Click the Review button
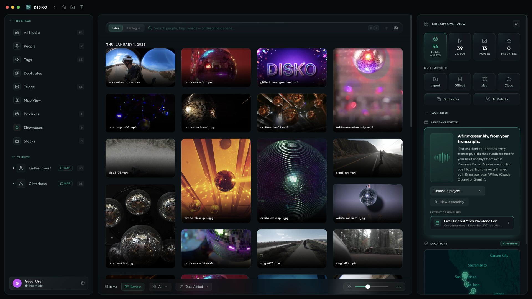This screenshot has width=532, height=299. pos(133,287)
